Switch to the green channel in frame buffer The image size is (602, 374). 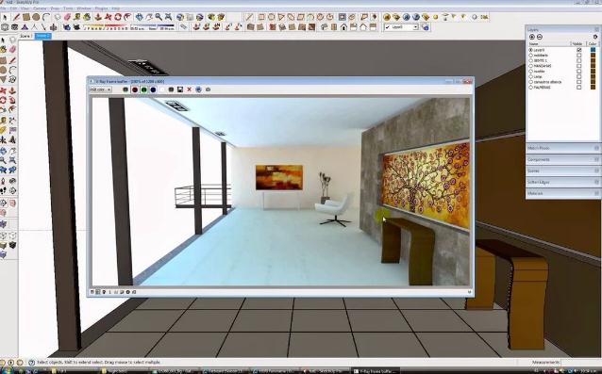click(x=144, y=89)
